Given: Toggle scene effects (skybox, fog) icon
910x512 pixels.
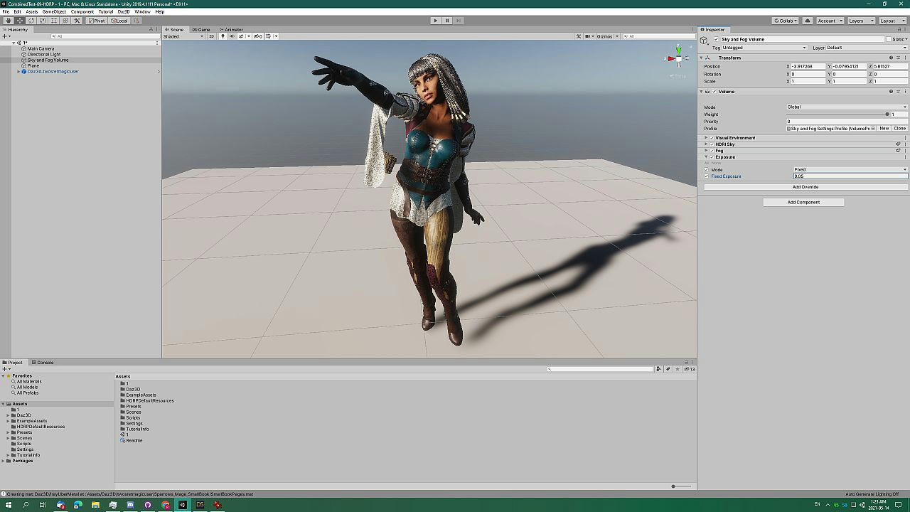Looking at the screenshot, I should click(x=242, y=36).
